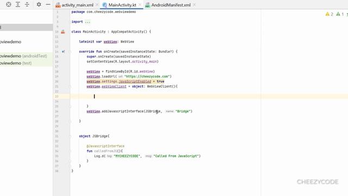Image resolution: width=348 pixels, height=196 pixels.
Task: Click the Select Opened File target icon
Action: [x=9, y=4]
